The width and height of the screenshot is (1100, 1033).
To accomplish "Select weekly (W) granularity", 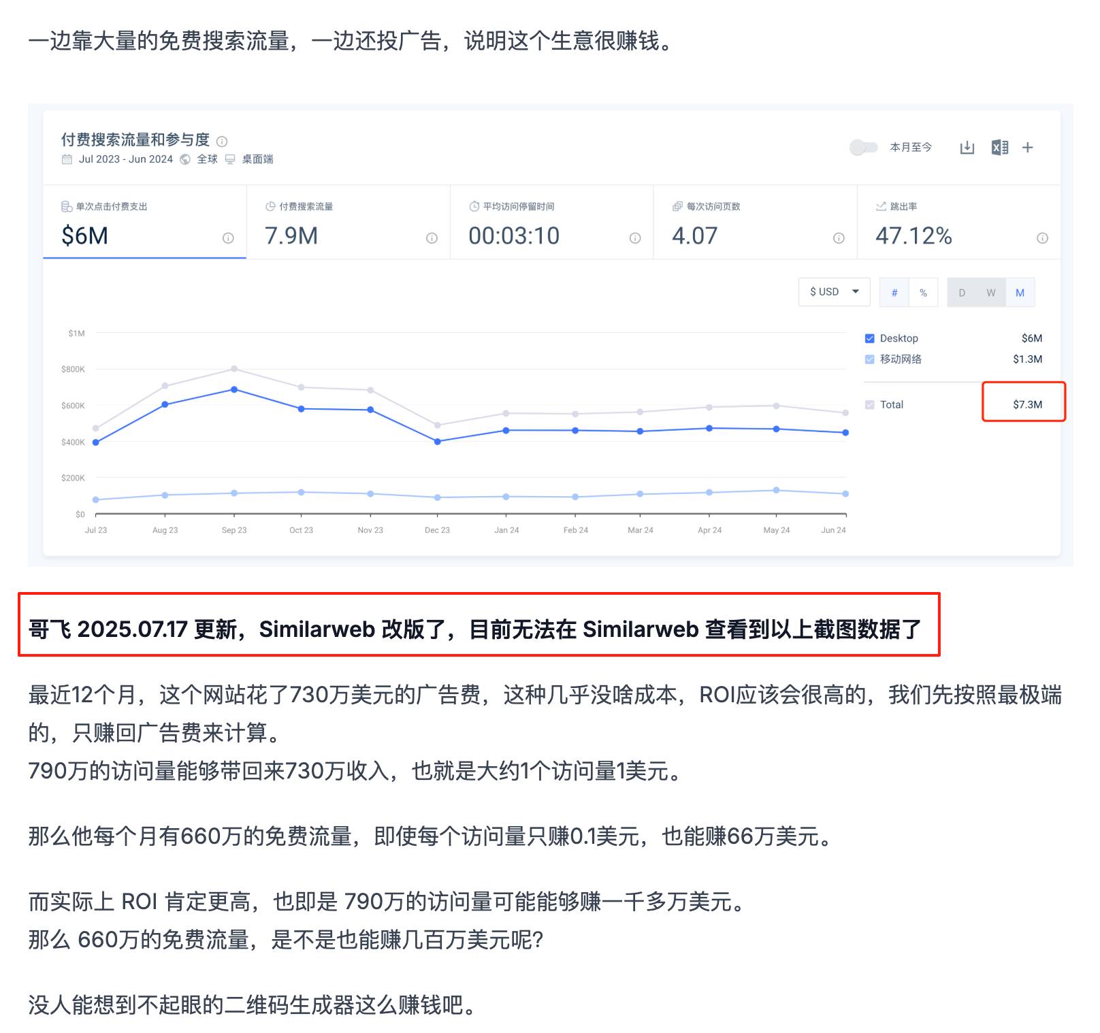I will [991, 293].
